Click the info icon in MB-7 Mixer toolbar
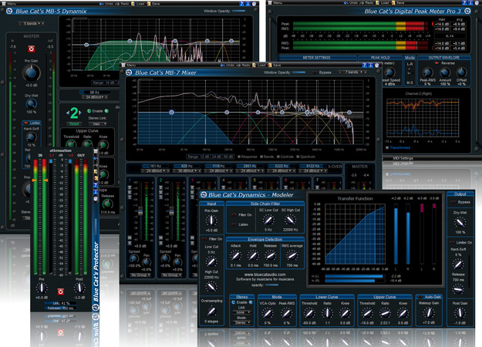This screenshot has width=482, height=347. pyautogui.click(x=370, y=65)
